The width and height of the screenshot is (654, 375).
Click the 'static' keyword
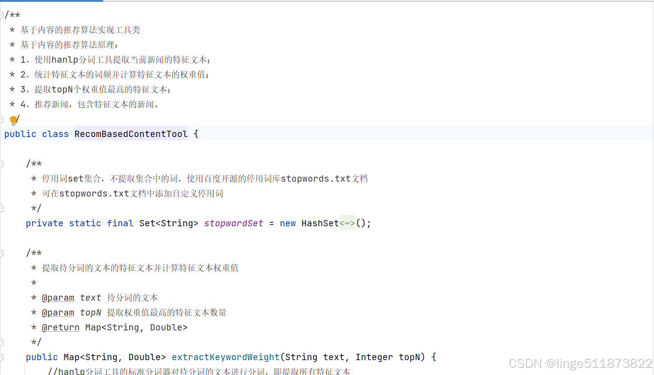coord(85,223)
